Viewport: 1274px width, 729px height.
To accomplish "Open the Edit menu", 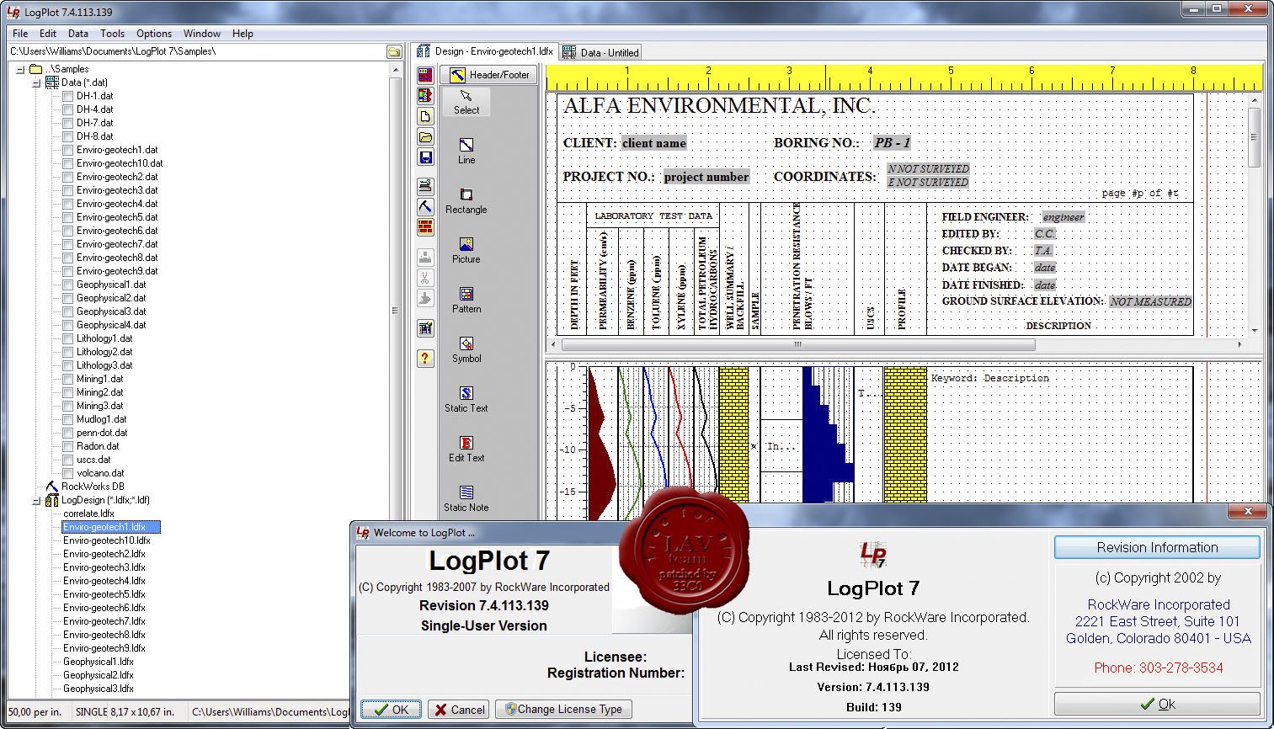I will point(48,34).
